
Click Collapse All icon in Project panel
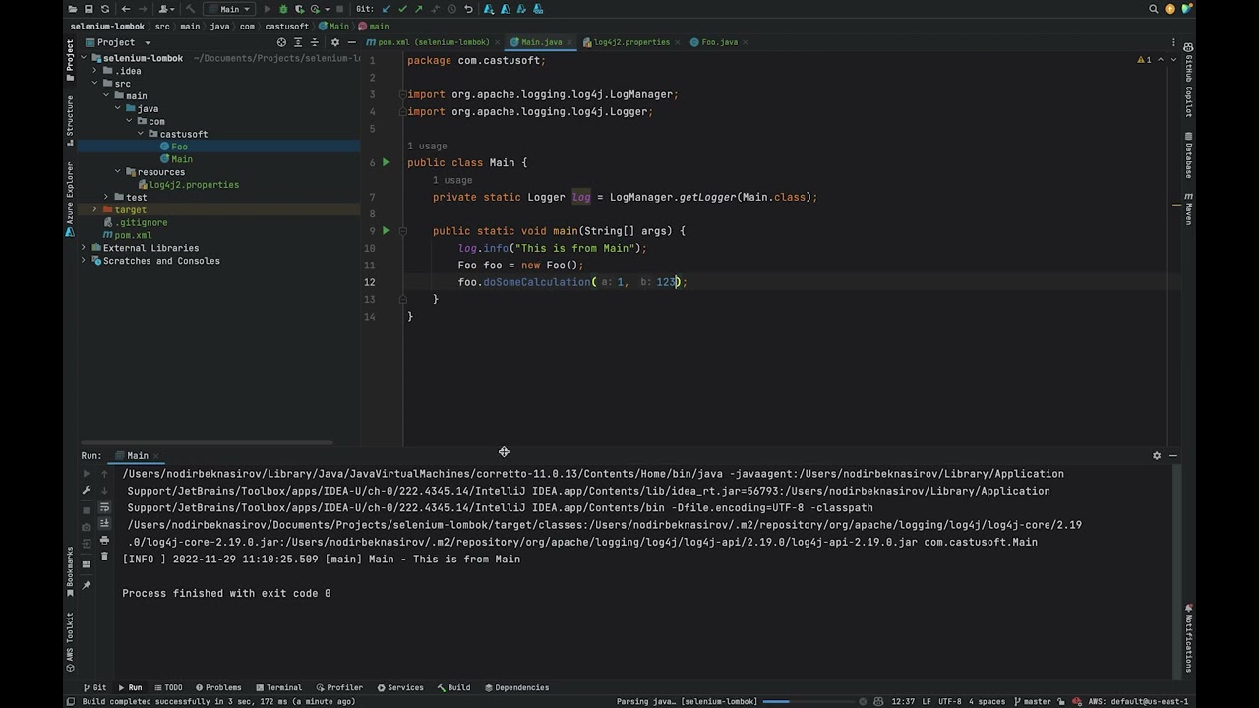click(315, 42)
